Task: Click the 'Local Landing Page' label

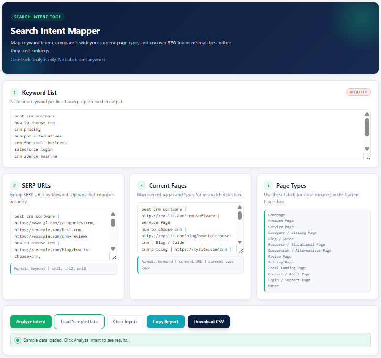Action: [287, 268]
